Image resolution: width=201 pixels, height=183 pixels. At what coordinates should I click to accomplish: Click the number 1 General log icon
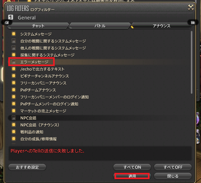click(x=10, y=17)
